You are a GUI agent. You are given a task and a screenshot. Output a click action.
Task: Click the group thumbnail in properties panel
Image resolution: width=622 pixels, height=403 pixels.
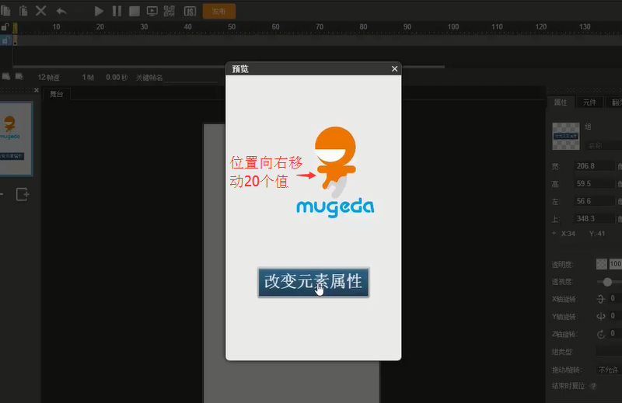coord(566,137)
